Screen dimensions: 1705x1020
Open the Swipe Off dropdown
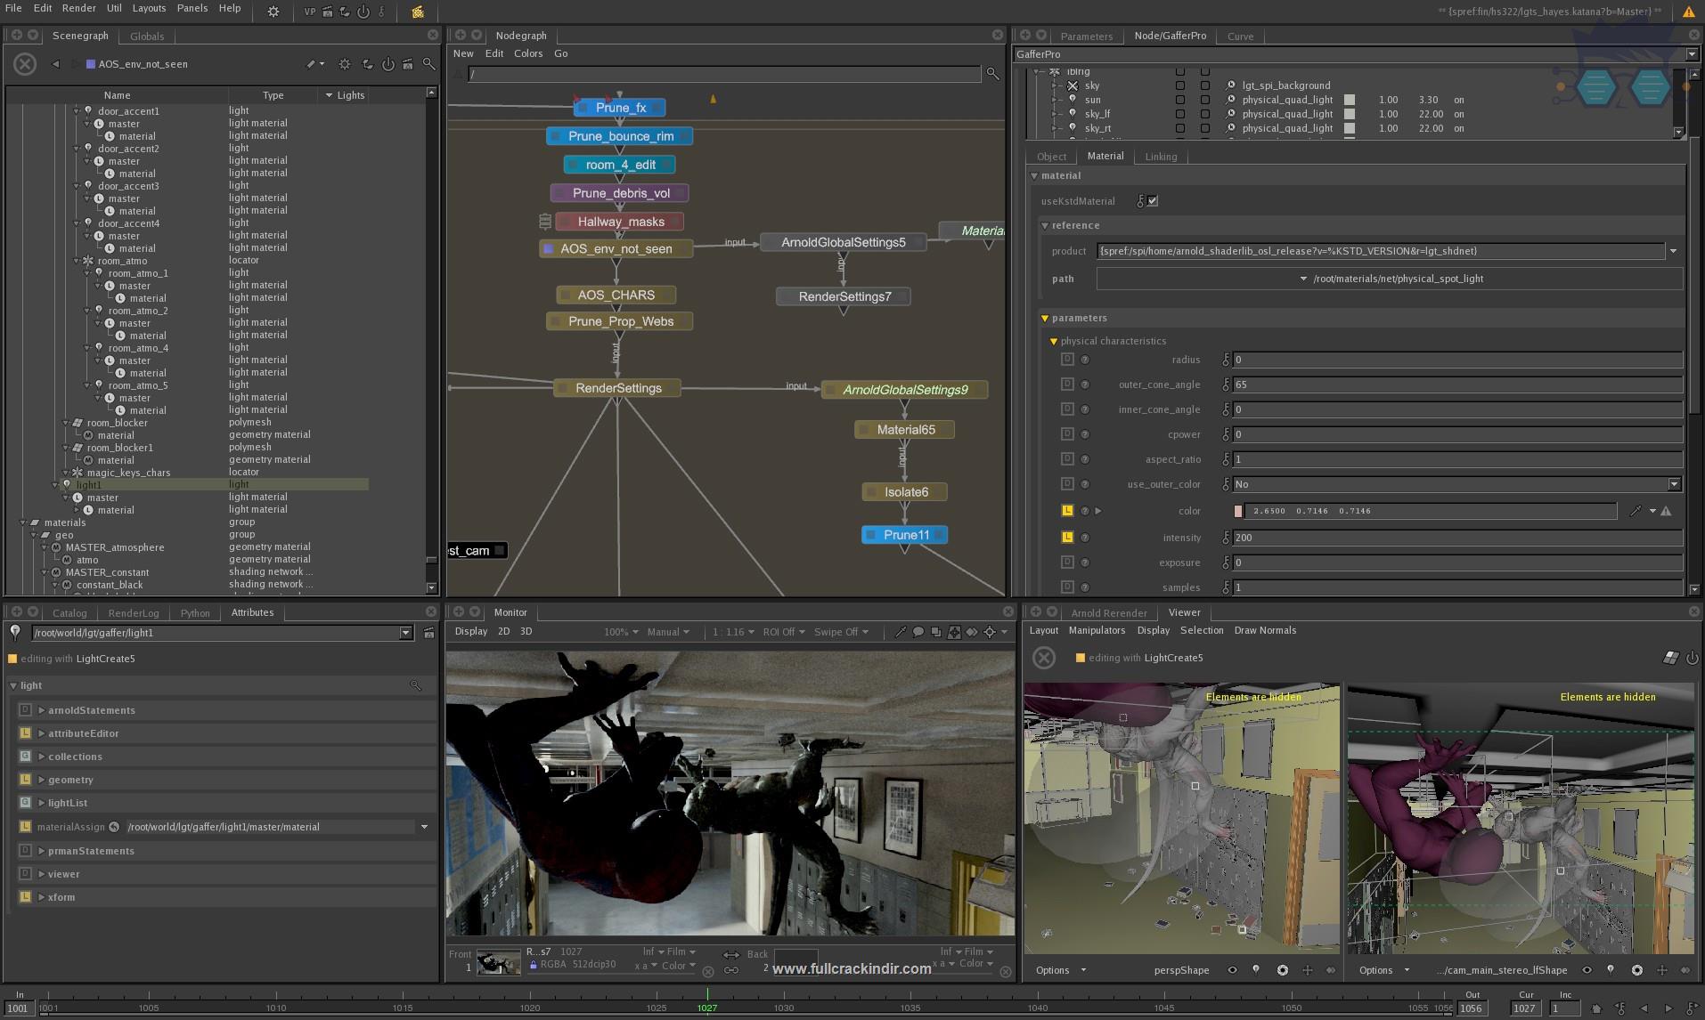coord(841,632)
